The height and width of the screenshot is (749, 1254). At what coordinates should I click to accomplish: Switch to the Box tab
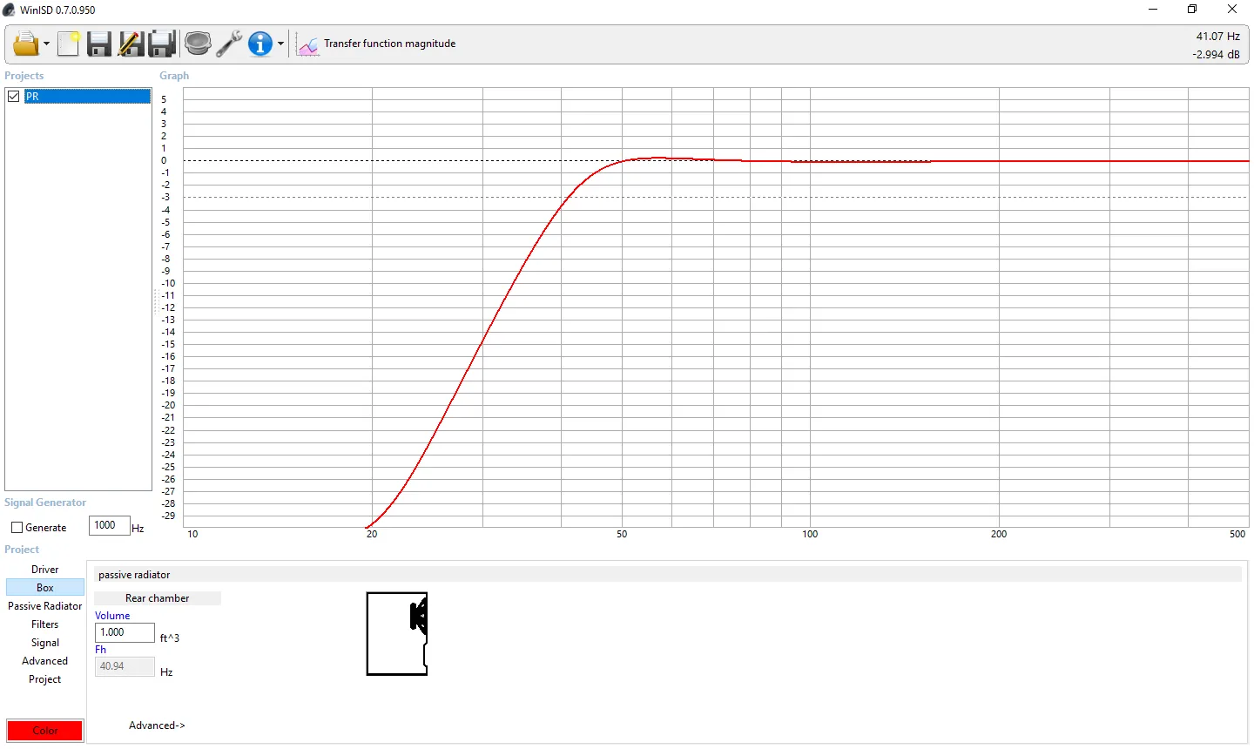click(45, 588)
